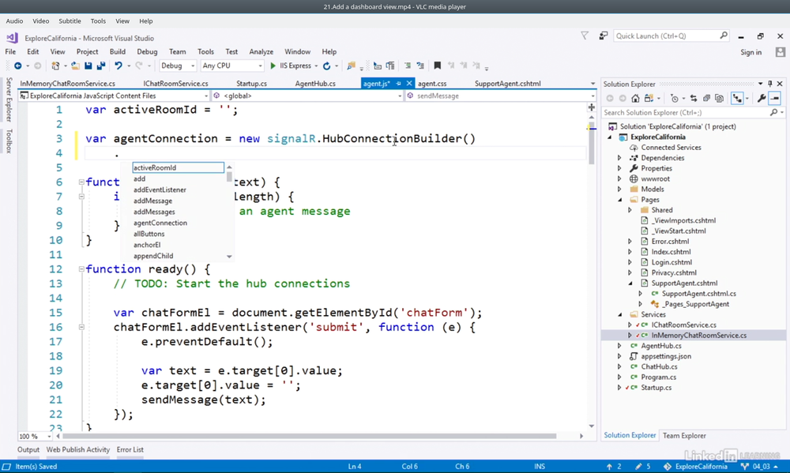The image size is (790, 473).
Task: Open the Analyze menu
Action: click(x=261, y=52)
